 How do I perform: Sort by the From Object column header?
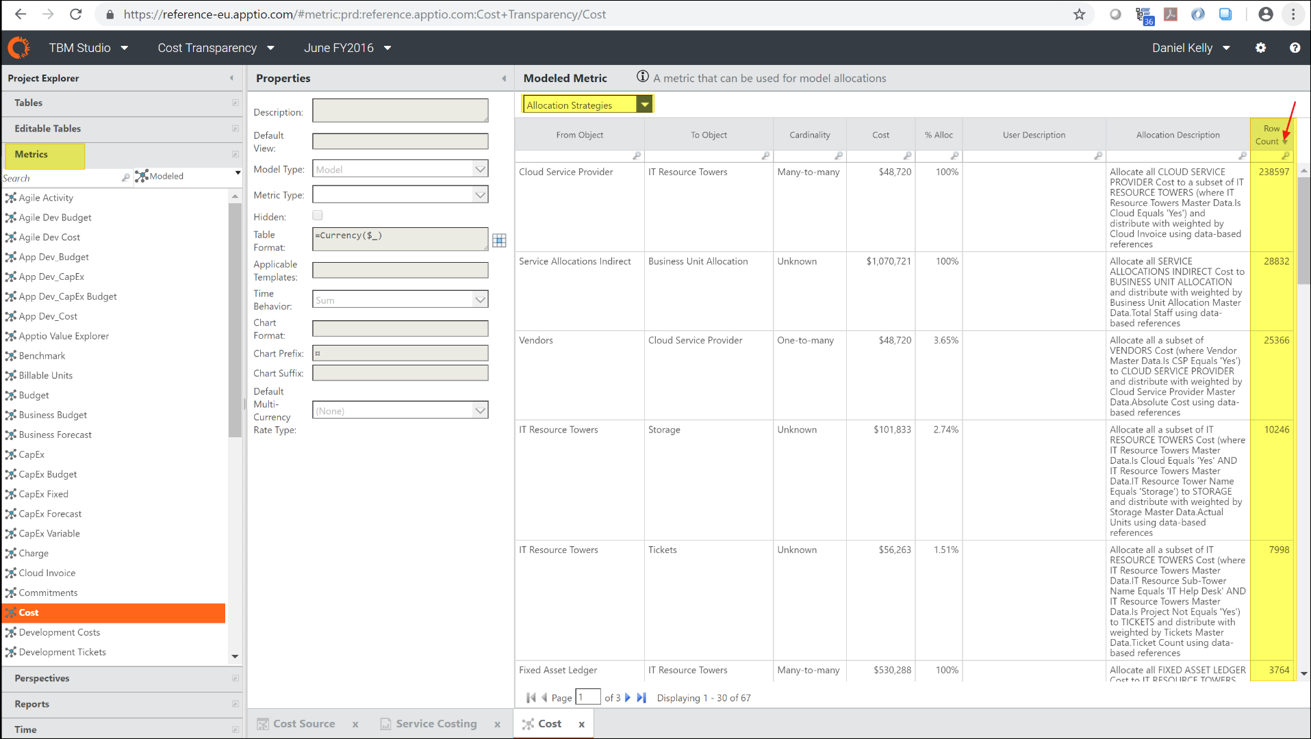click(x=579, y=135)
